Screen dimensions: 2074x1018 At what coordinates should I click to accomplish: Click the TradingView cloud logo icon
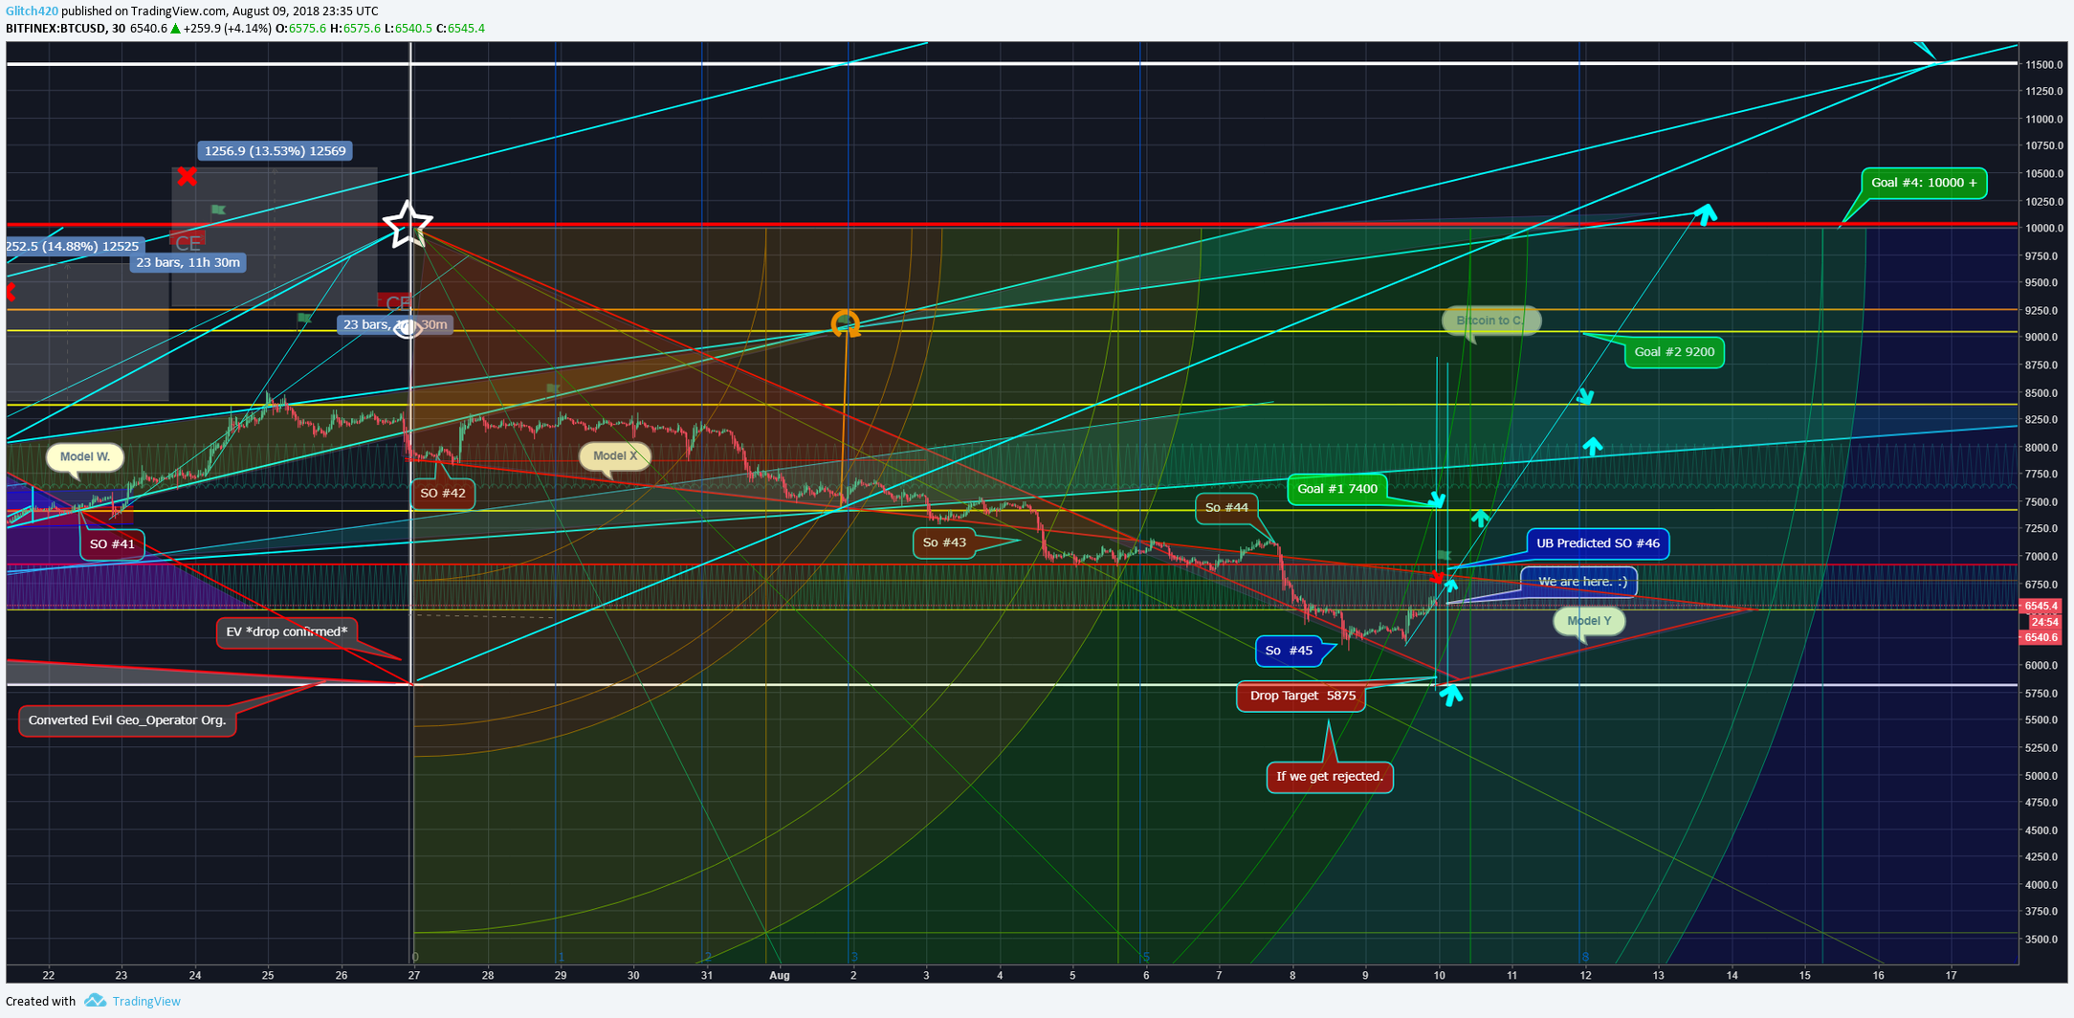(95, 1001)
